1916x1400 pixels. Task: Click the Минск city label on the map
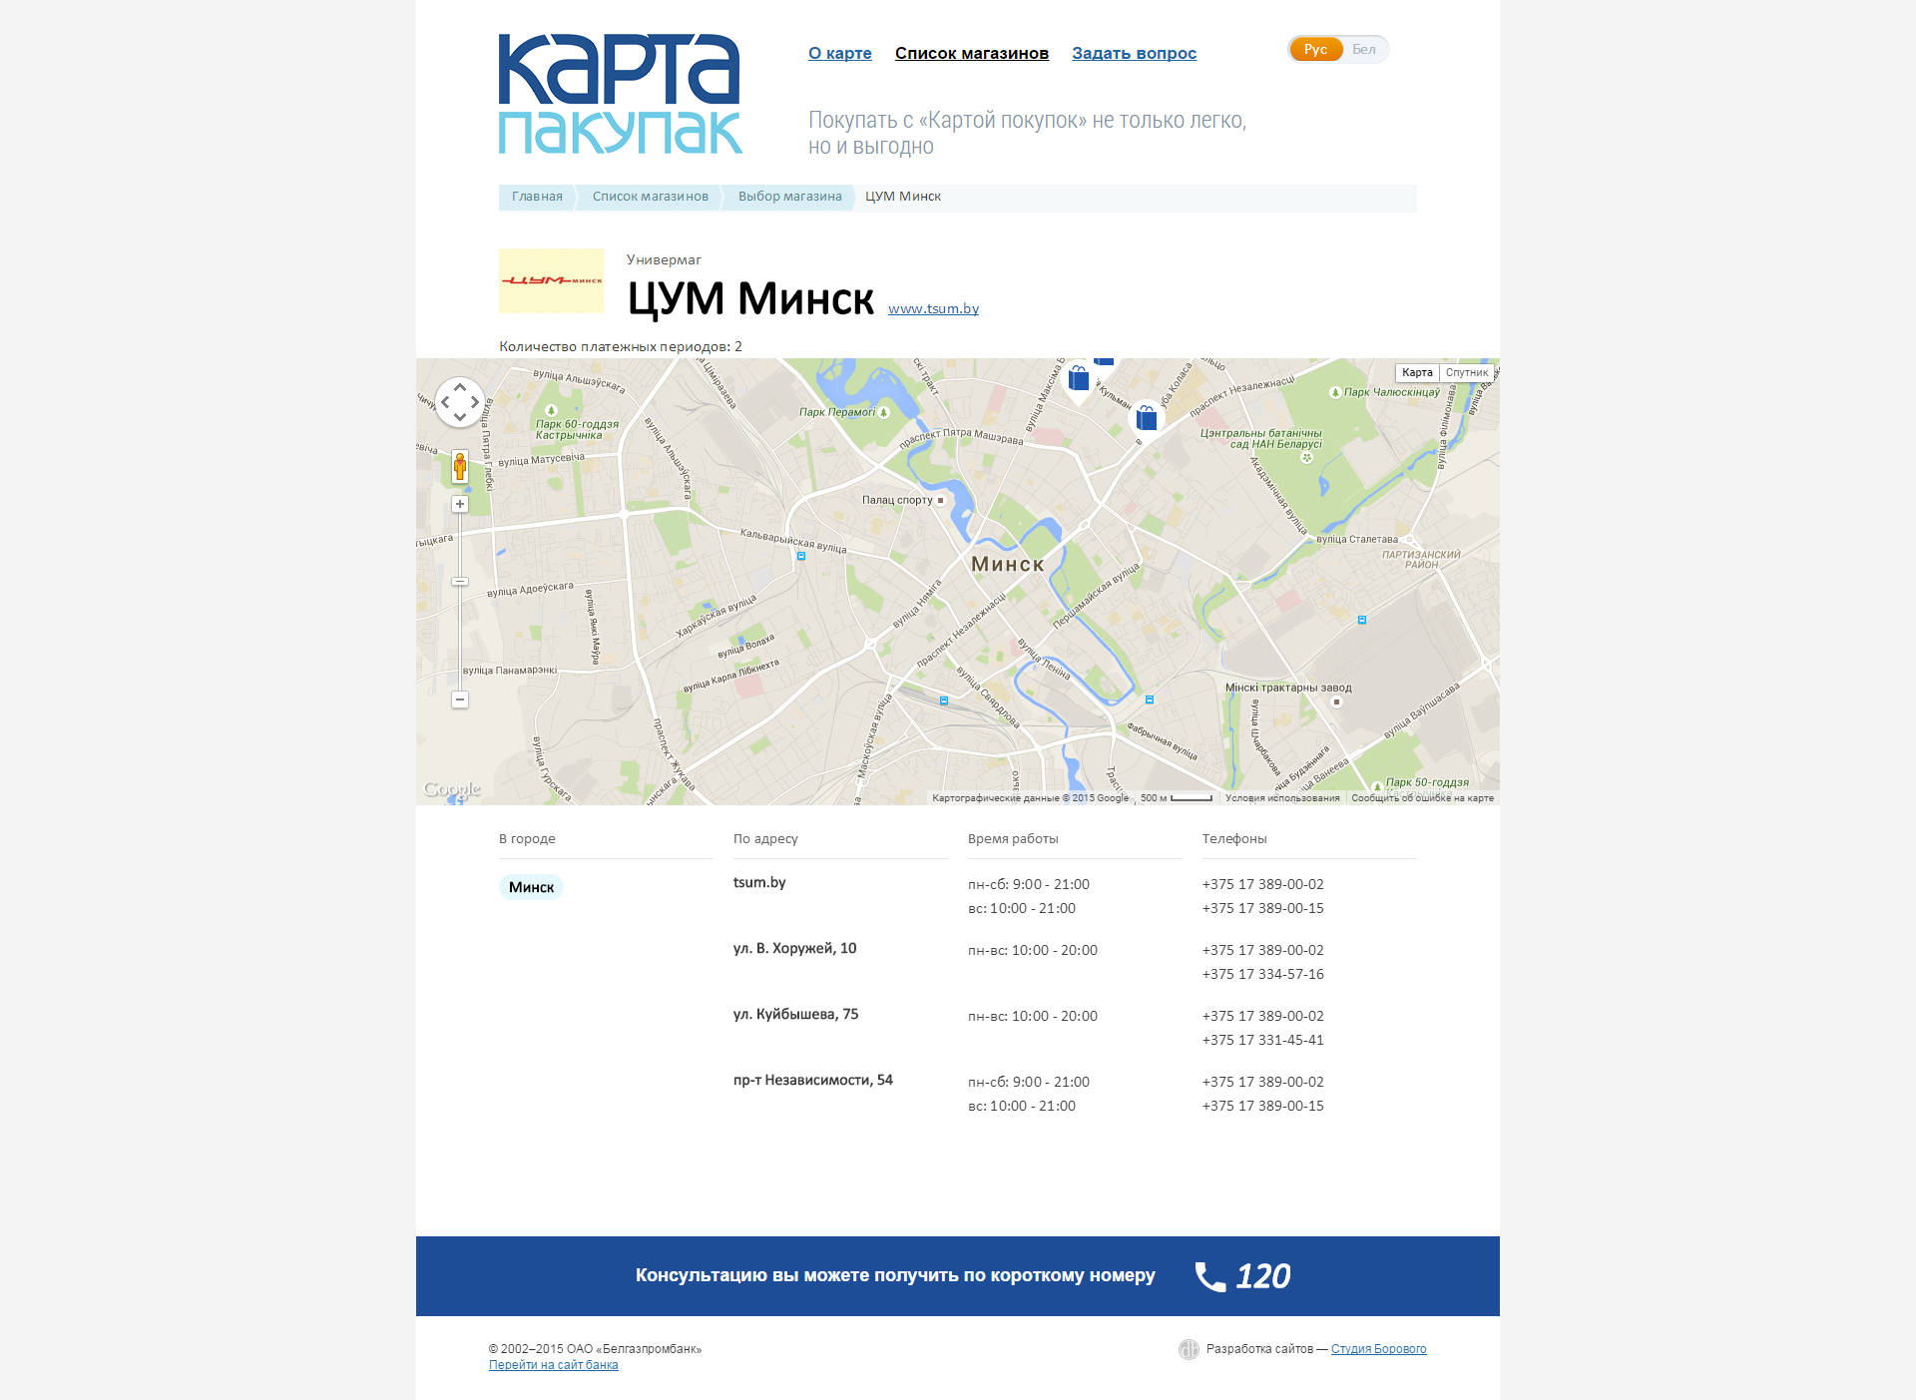click(x=1008, y=564)
